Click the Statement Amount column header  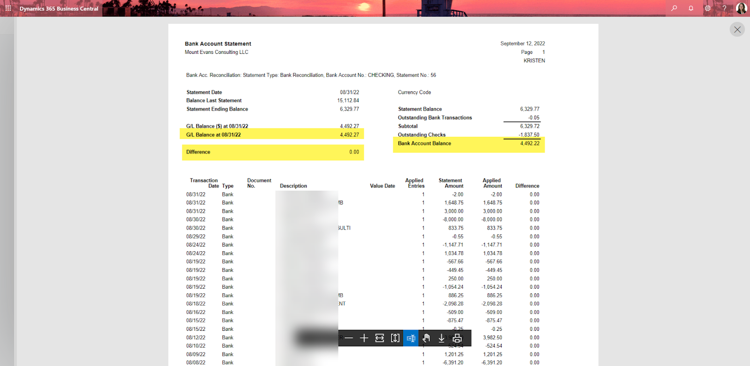pyautogui.click(x=451, y=183)
